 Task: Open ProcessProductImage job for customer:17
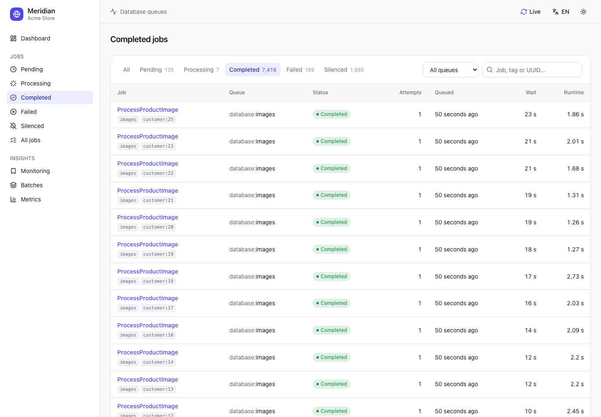click(x=148, y=298)
